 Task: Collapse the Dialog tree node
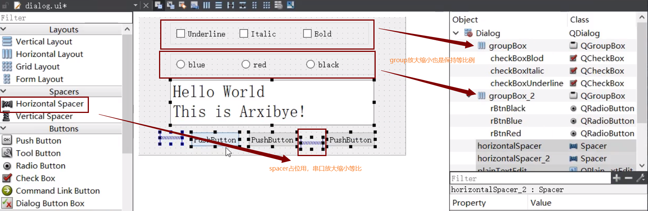pyautogui.click(x=456, y=33)
